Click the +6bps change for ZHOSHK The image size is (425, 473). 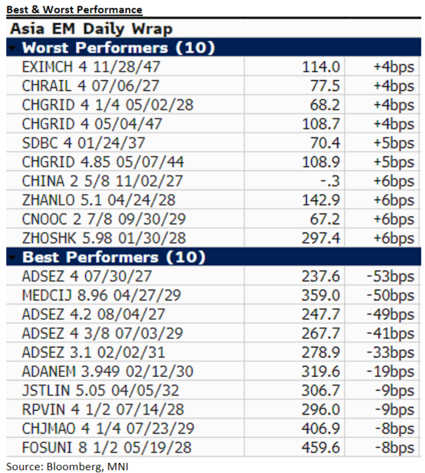[394, 239]
